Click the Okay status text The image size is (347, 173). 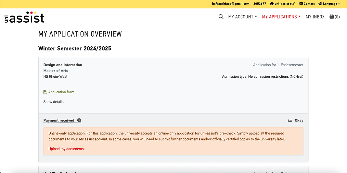(x=299, y=120)
